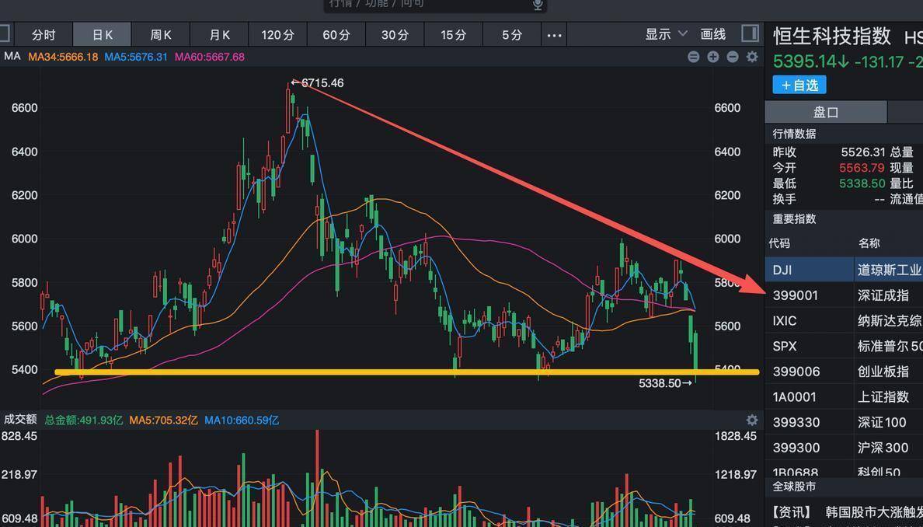The width and height of the screenshot is (923, 527).
Task: Click the minus icon beside the gear
Action: click(732, 57)
